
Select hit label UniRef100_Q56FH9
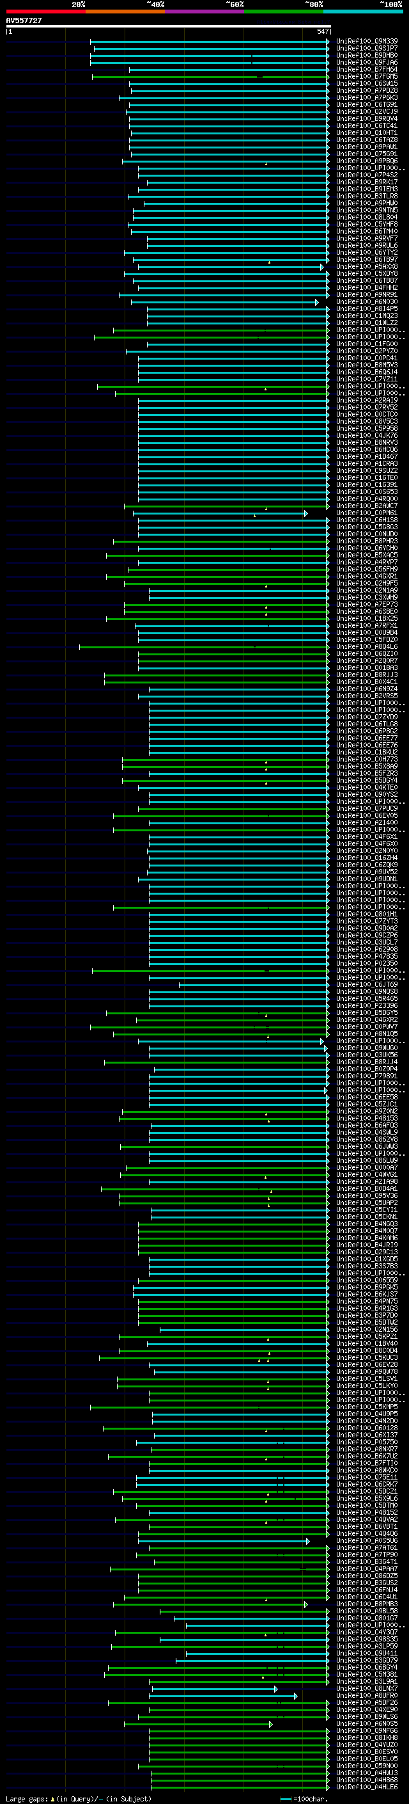click(367, 570)
